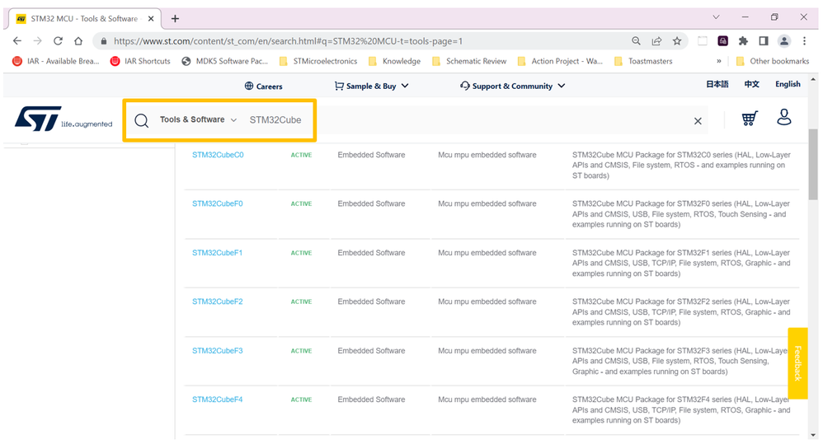Image resolution: width=823 pixels, height=444 pixels.
Task: Share this page via address bar icon
Action: tap(656, 41)
